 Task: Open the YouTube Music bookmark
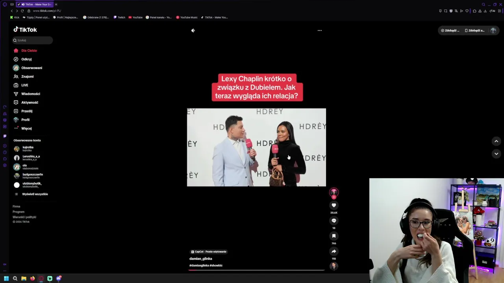187,17
